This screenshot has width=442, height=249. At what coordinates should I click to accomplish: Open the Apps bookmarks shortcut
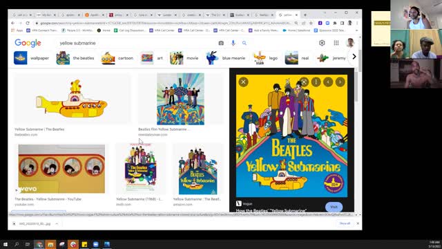[17, 30]
